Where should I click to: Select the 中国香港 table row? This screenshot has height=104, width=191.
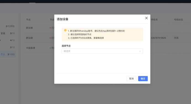coord(108,48)
